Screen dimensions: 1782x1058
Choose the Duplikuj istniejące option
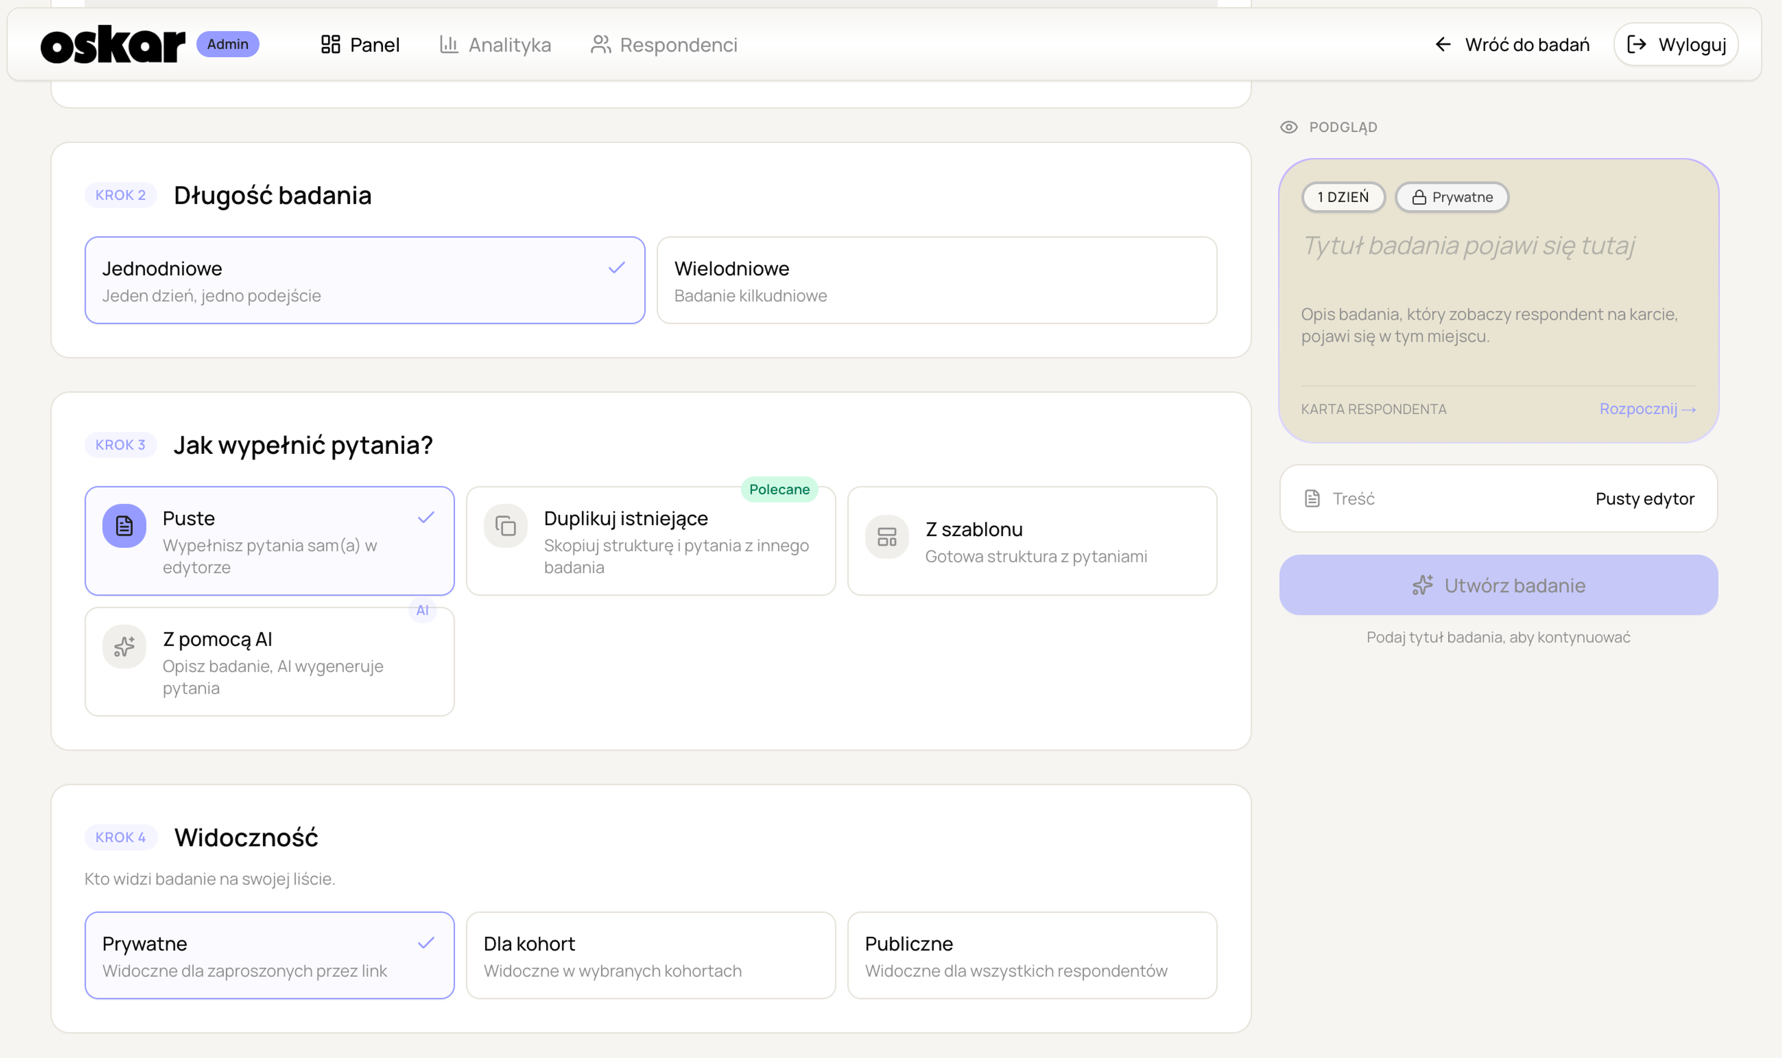tap(651, 541)
